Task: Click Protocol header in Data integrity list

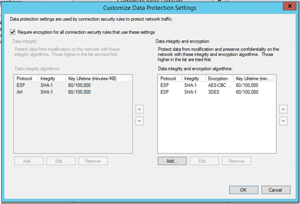Action: (26, 78)
